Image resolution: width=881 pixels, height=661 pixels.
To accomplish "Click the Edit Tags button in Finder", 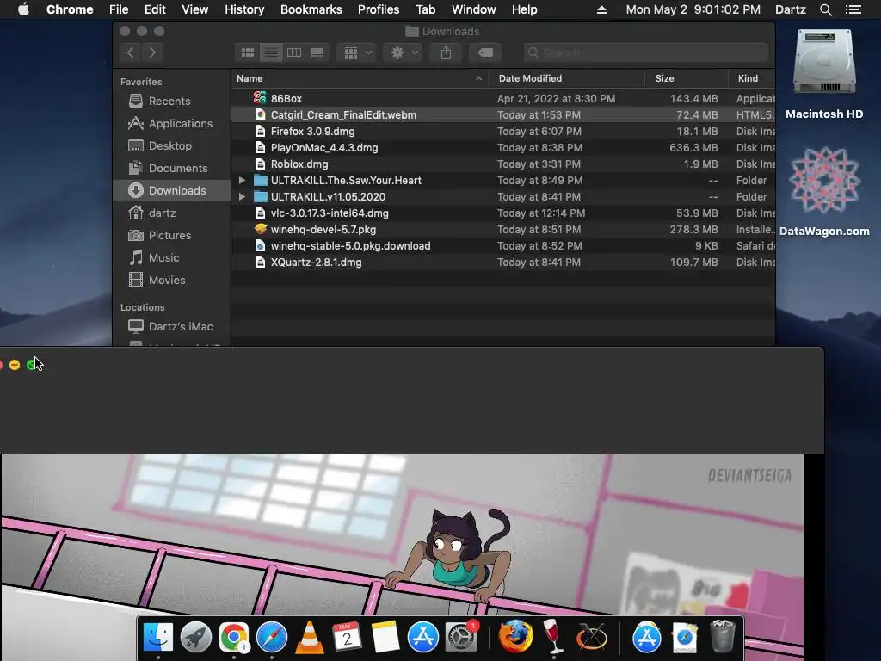I will tap(485, 53).
